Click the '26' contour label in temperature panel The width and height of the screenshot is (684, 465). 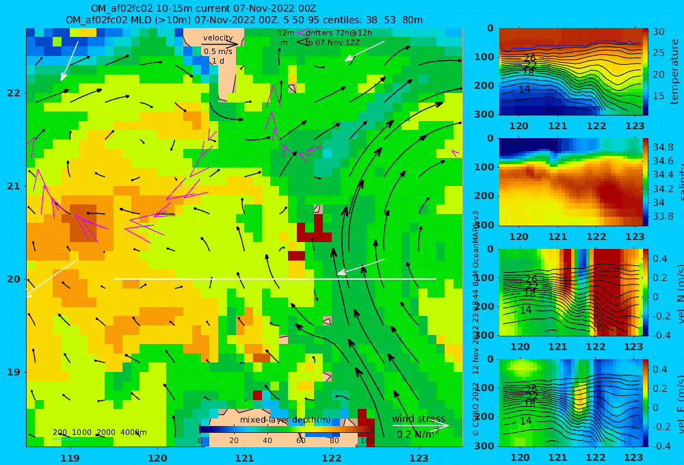pos(529,58)
